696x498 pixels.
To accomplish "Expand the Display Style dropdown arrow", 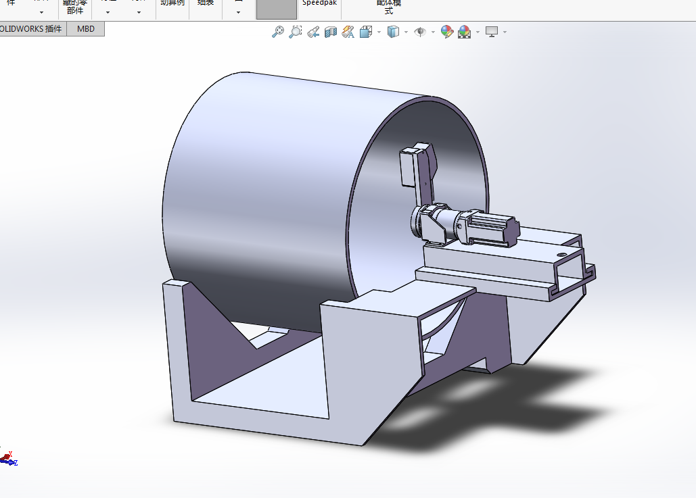I will pos(405,32).
